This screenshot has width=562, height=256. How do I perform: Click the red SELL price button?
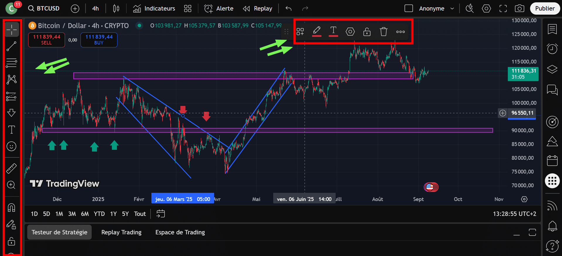46,40
